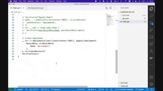Open the Extensions view
163x91 pixels.
pyautogui.click(x=151, y=44)
